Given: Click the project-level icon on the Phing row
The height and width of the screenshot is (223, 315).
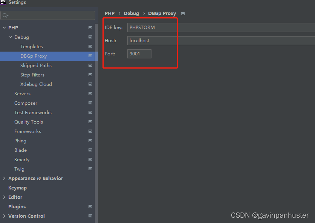Looking at the screenshot, I should 90,141.
